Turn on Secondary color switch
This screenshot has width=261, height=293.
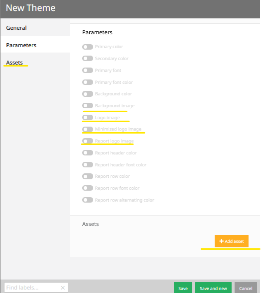(88, 59)
